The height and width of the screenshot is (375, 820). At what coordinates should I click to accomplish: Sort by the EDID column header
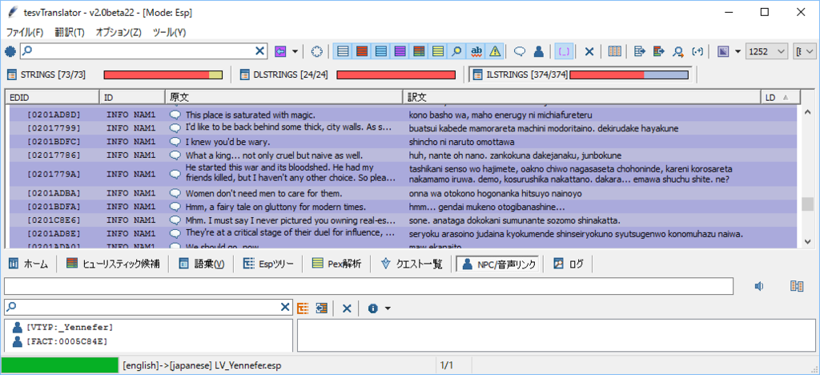(x=53, y=97)
